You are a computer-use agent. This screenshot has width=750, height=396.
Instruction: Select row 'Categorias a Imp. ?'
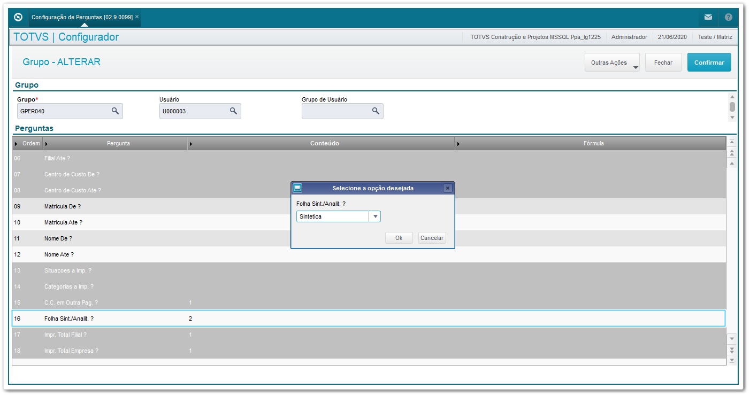369,286
